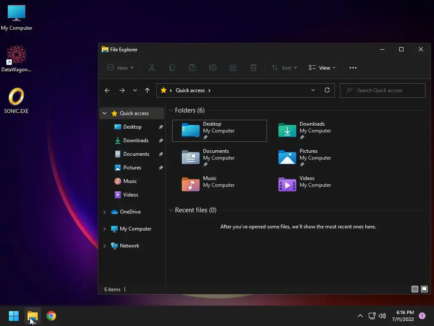Open the See more ellipsis menu
Screen dimensions: 434x326
(x=353, y=67)
